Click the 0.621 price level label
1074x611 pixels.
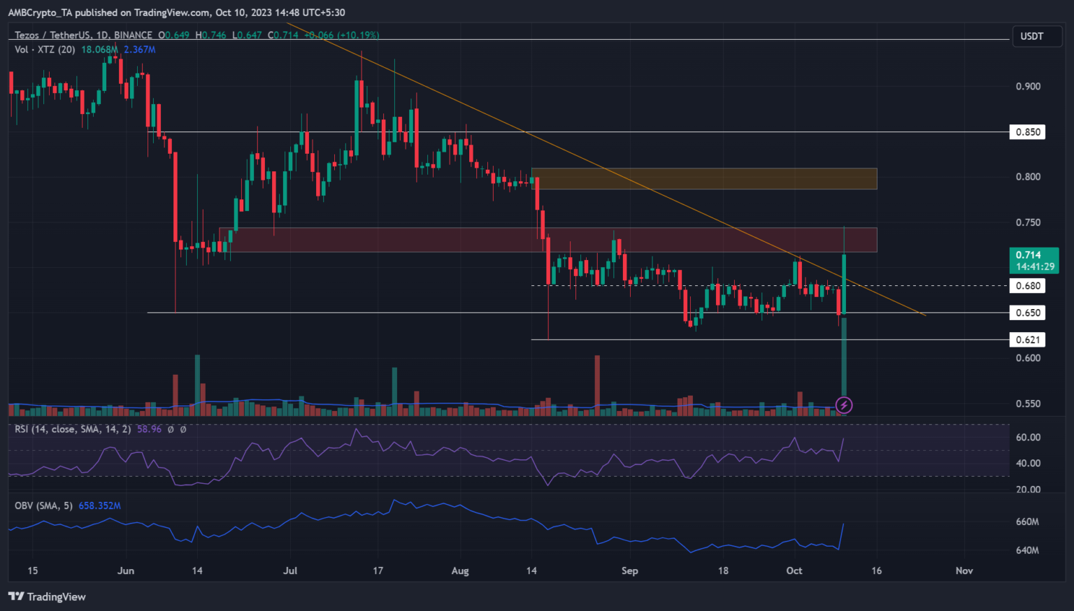click(x=1027, y=340)
